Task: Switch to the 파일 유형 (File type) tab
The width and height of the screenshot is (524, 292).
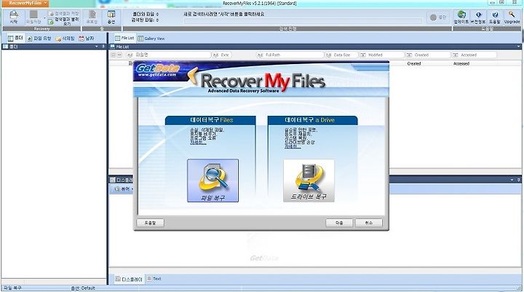Action: pos(39,39)
